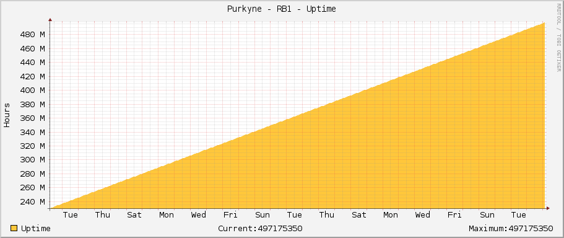Viewport: 564px width, 238px height.
Task: Select the "Maximum:497175350" value
Action: point(511,229)
